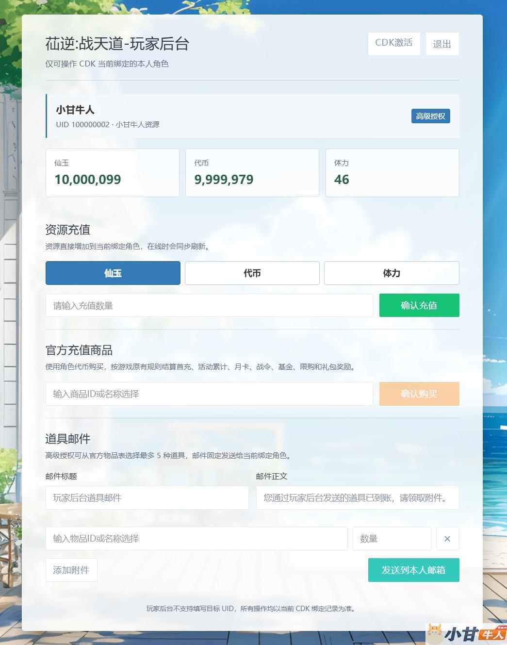Click the subtitle 仅可操作 CDK 当前绑定的本人角色
Image resolution: width=507 pixels, height=645 pixels.
(107, 64)
